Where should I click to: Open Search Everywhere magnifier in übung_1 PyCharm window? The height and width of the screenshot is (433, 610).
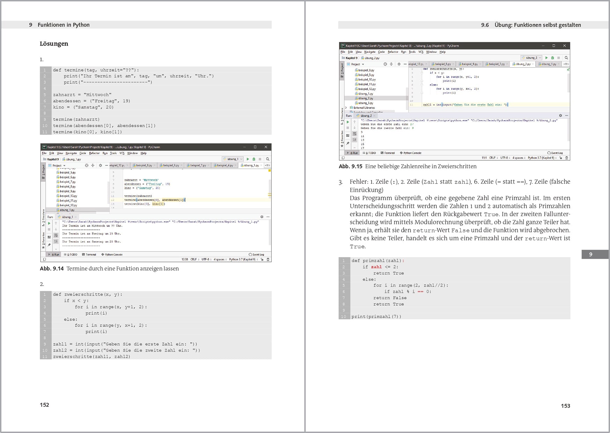point(268,159)
